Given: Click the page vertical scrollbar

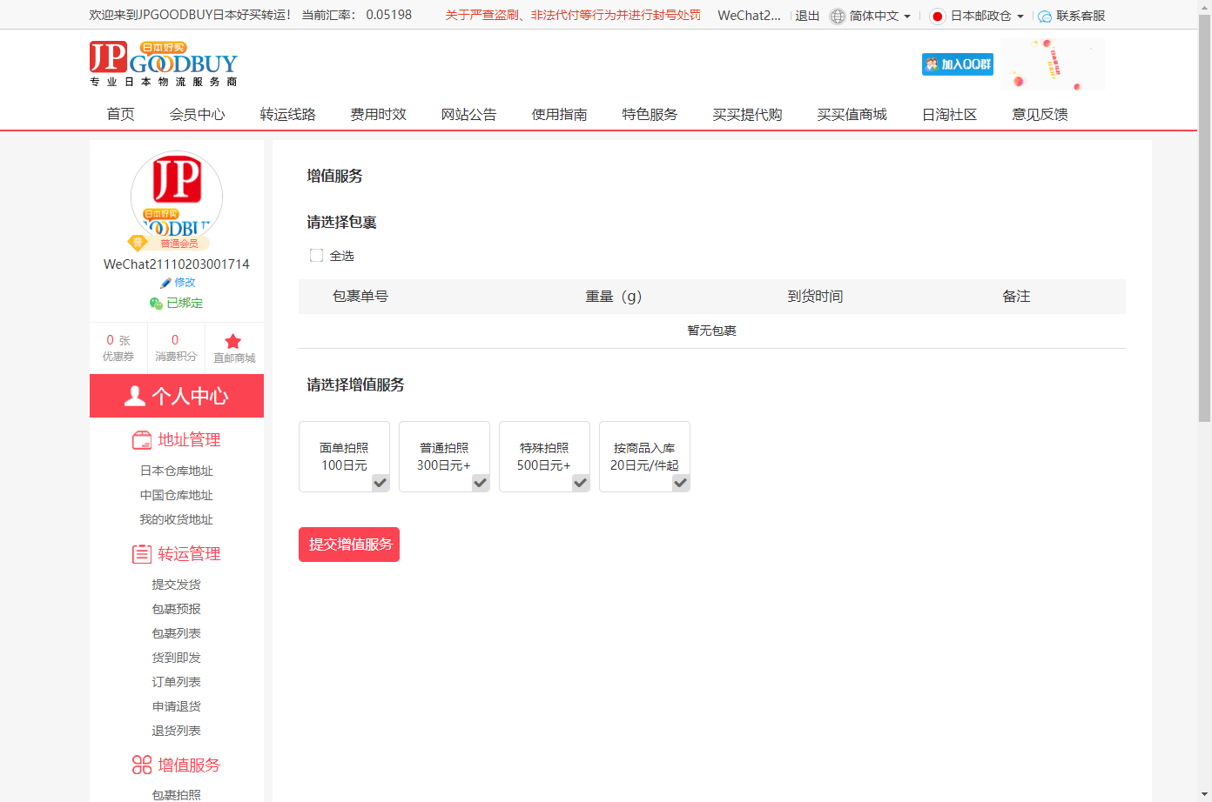Looking at the screenshot, I should [1204, 217].
